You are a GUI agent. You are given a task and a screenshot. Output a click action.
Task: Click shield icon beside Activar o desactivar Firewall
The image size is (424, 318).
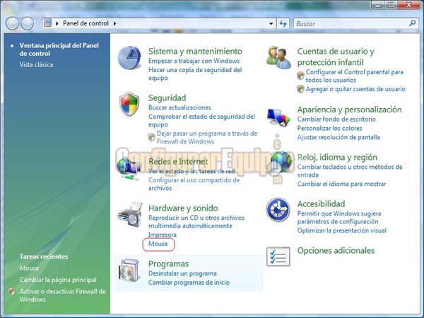pyautogui.click(x=11, y=291)
